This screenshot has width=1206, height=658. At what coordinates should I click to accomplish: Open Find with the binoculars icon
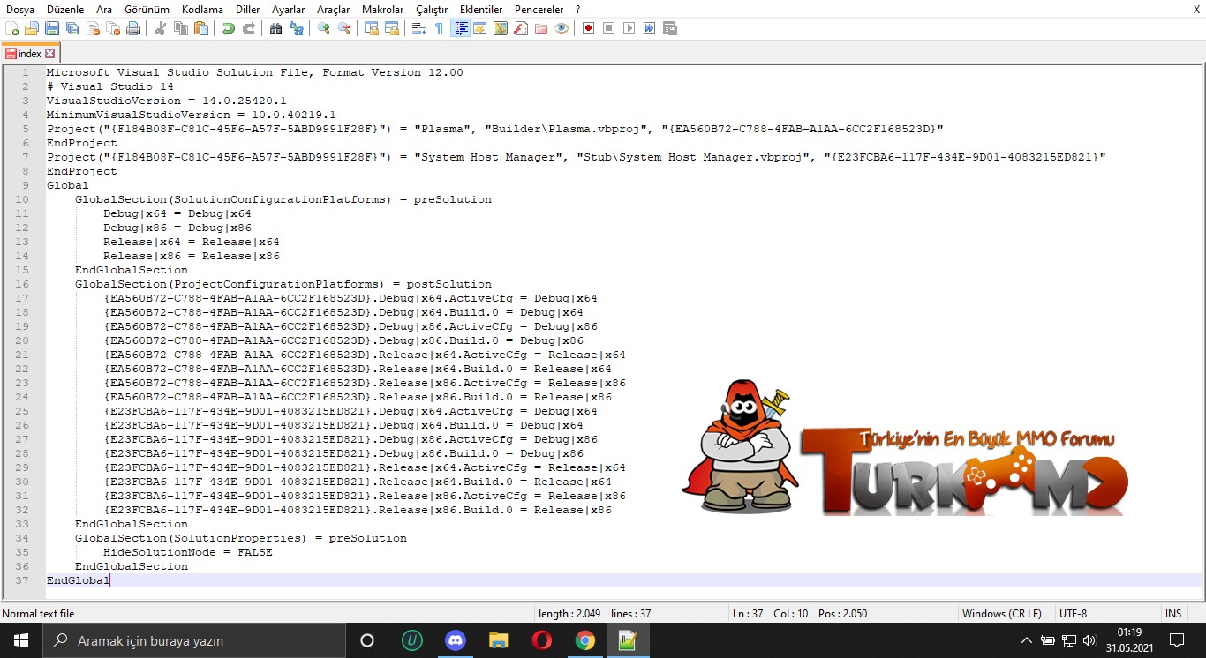tap(275, 28)
